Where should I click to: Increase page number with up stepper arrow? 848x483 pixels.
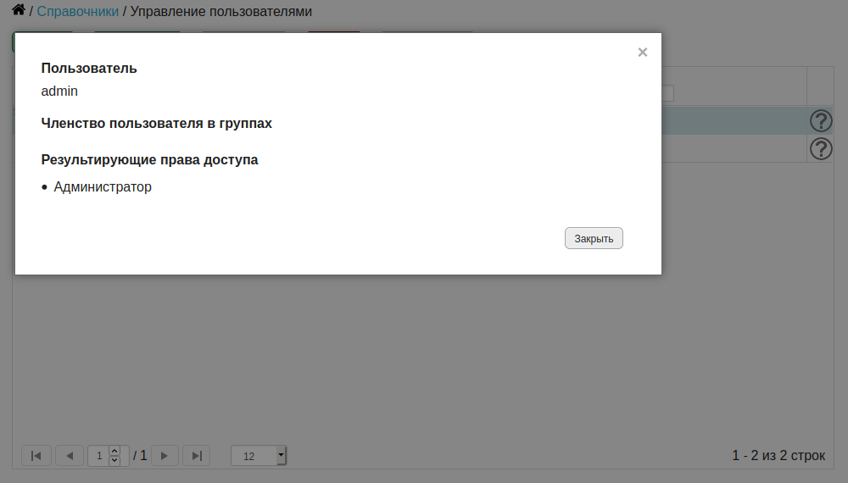(x=114, y=451)
